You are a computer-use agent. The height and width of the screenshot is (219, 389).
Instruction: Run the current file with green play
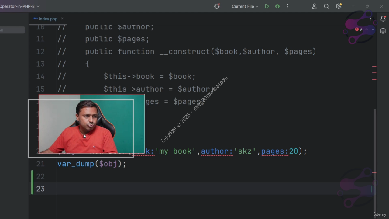click(x=267, y=6)
